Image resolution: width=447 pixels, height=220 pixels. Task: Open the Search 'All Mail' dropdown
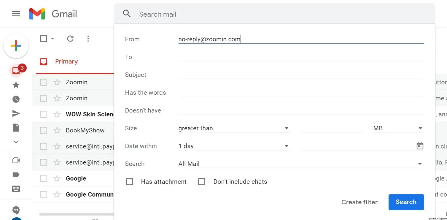[x=301, y=164]
